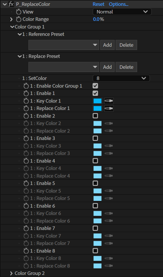Click the View stopwatch icon
Screen dimensions: 163x277
point(19,12)
